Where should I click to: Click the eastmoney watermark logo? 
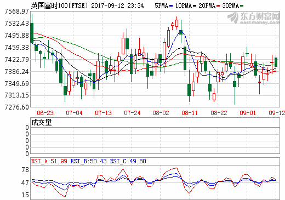(254, 18)
